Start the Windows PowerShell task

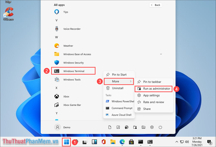[119, 101]
